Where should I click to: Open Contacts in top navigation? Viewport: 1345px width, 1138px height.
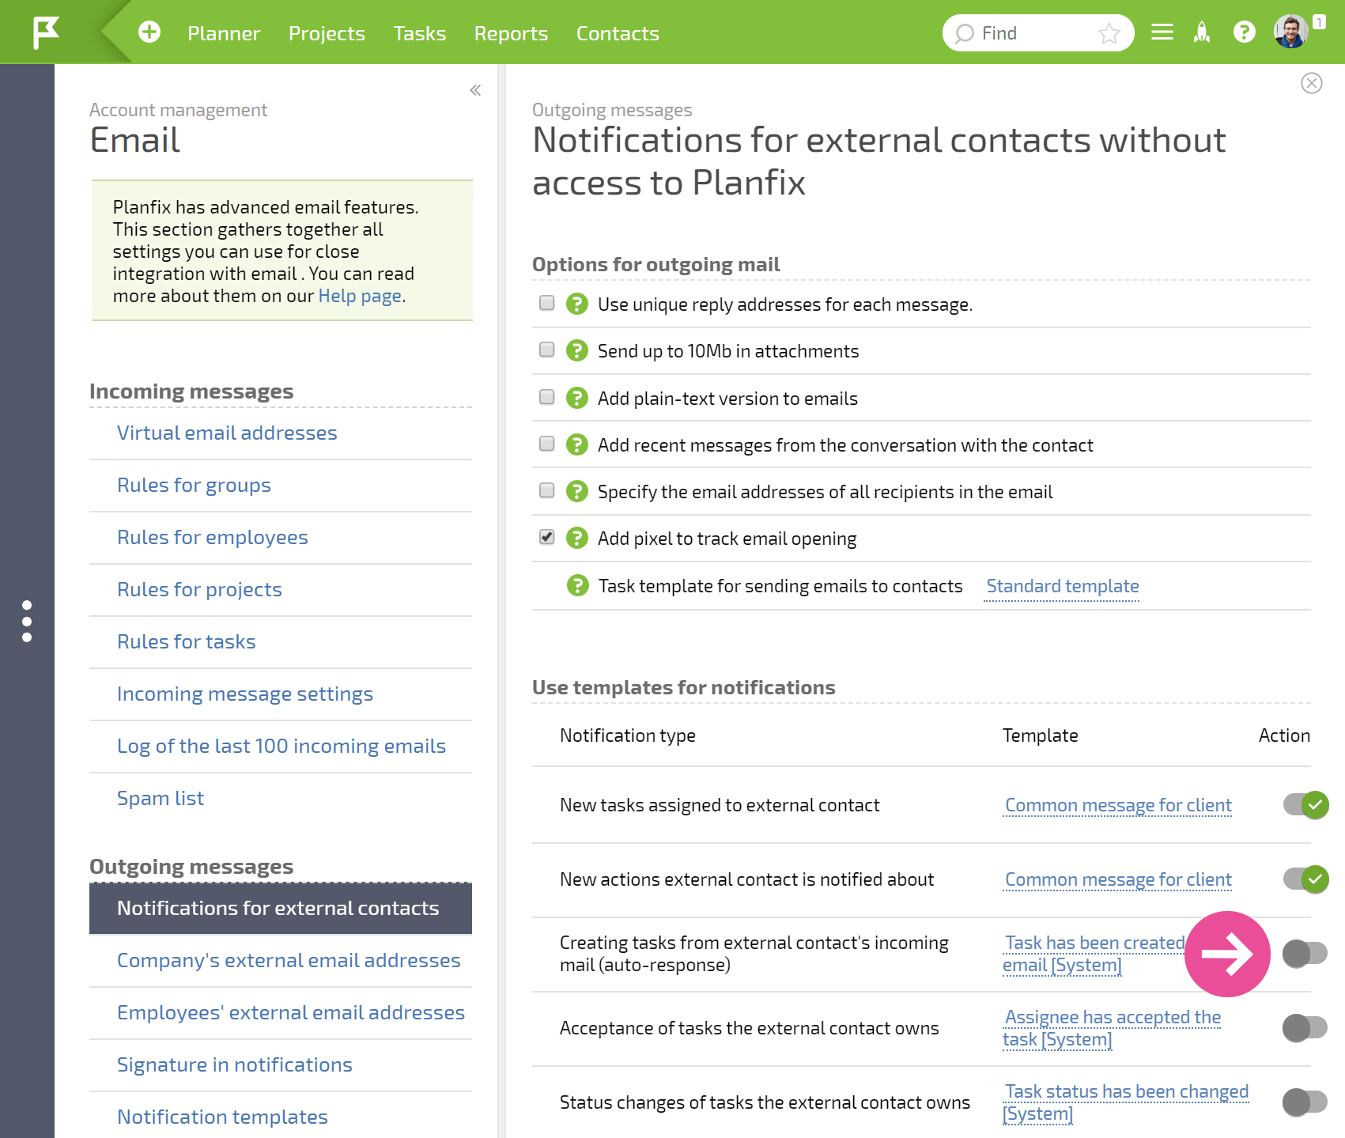tap(618, 33)
